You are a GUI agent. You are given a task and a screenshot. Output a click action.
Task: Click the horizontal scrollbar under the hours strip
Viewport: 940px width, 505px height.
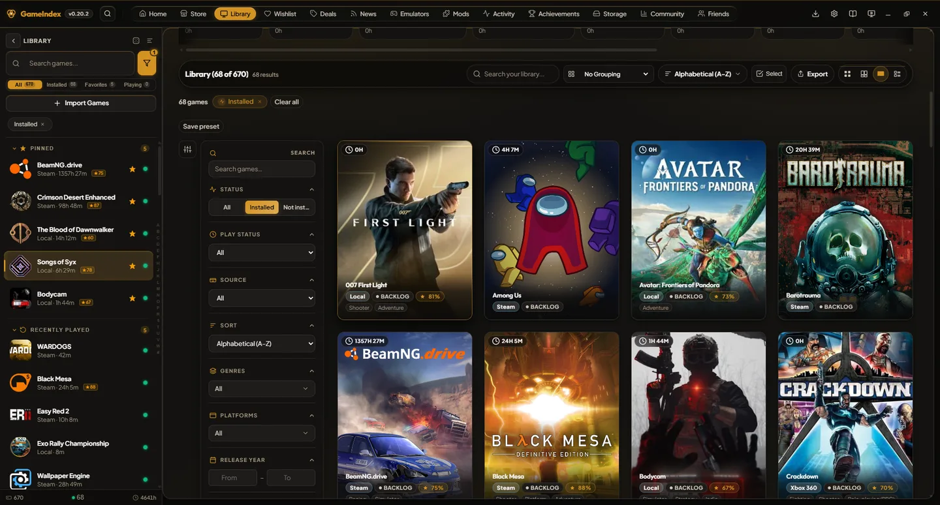click(422, 50)
